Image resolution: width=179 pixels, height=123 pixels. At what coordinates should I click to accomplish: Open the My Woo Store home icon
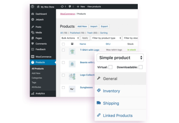click(x=38, y=7)
